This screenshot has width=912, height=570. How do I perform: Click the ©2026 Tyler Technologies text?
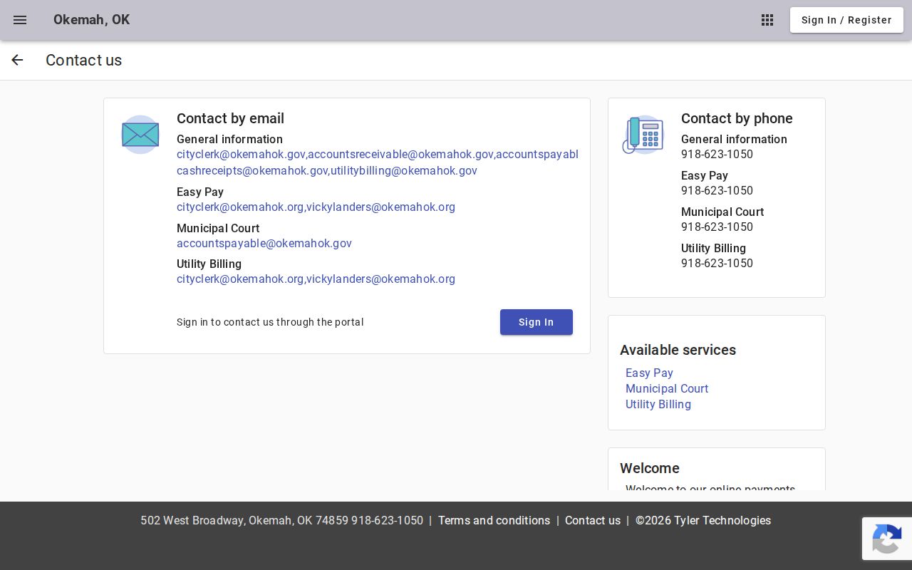[703, 520]
